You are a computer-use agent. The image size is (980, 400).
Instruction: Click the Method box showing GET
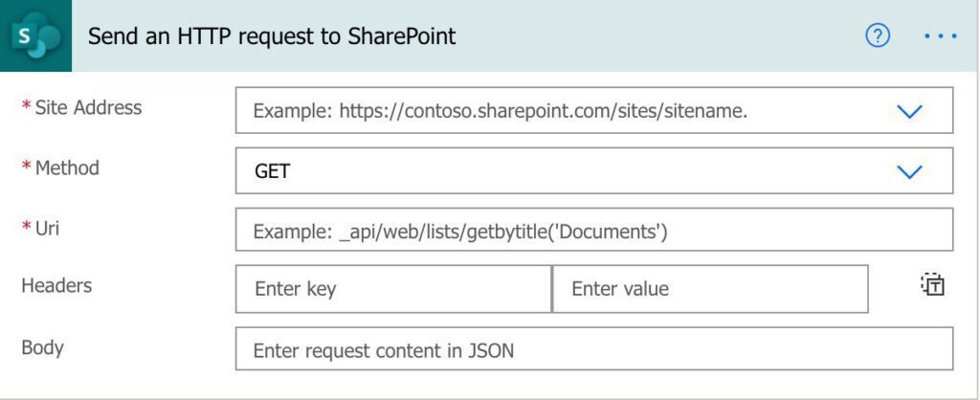pos(594,170)
